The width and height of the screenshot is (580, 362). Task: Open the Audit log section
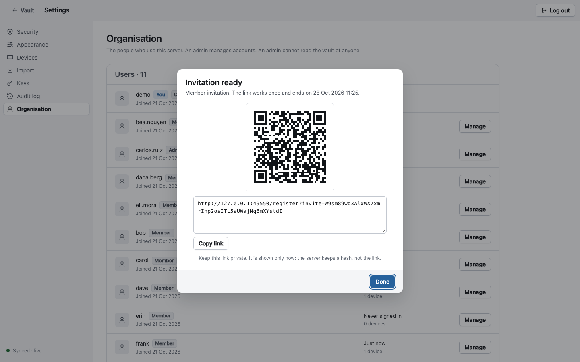click(x=46, y=96)
